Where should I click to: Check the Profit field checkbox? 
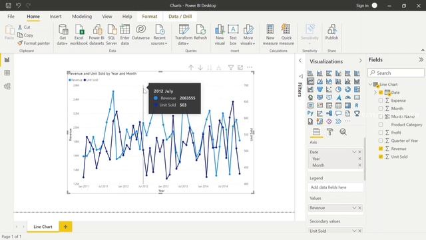tap(381, 133)
